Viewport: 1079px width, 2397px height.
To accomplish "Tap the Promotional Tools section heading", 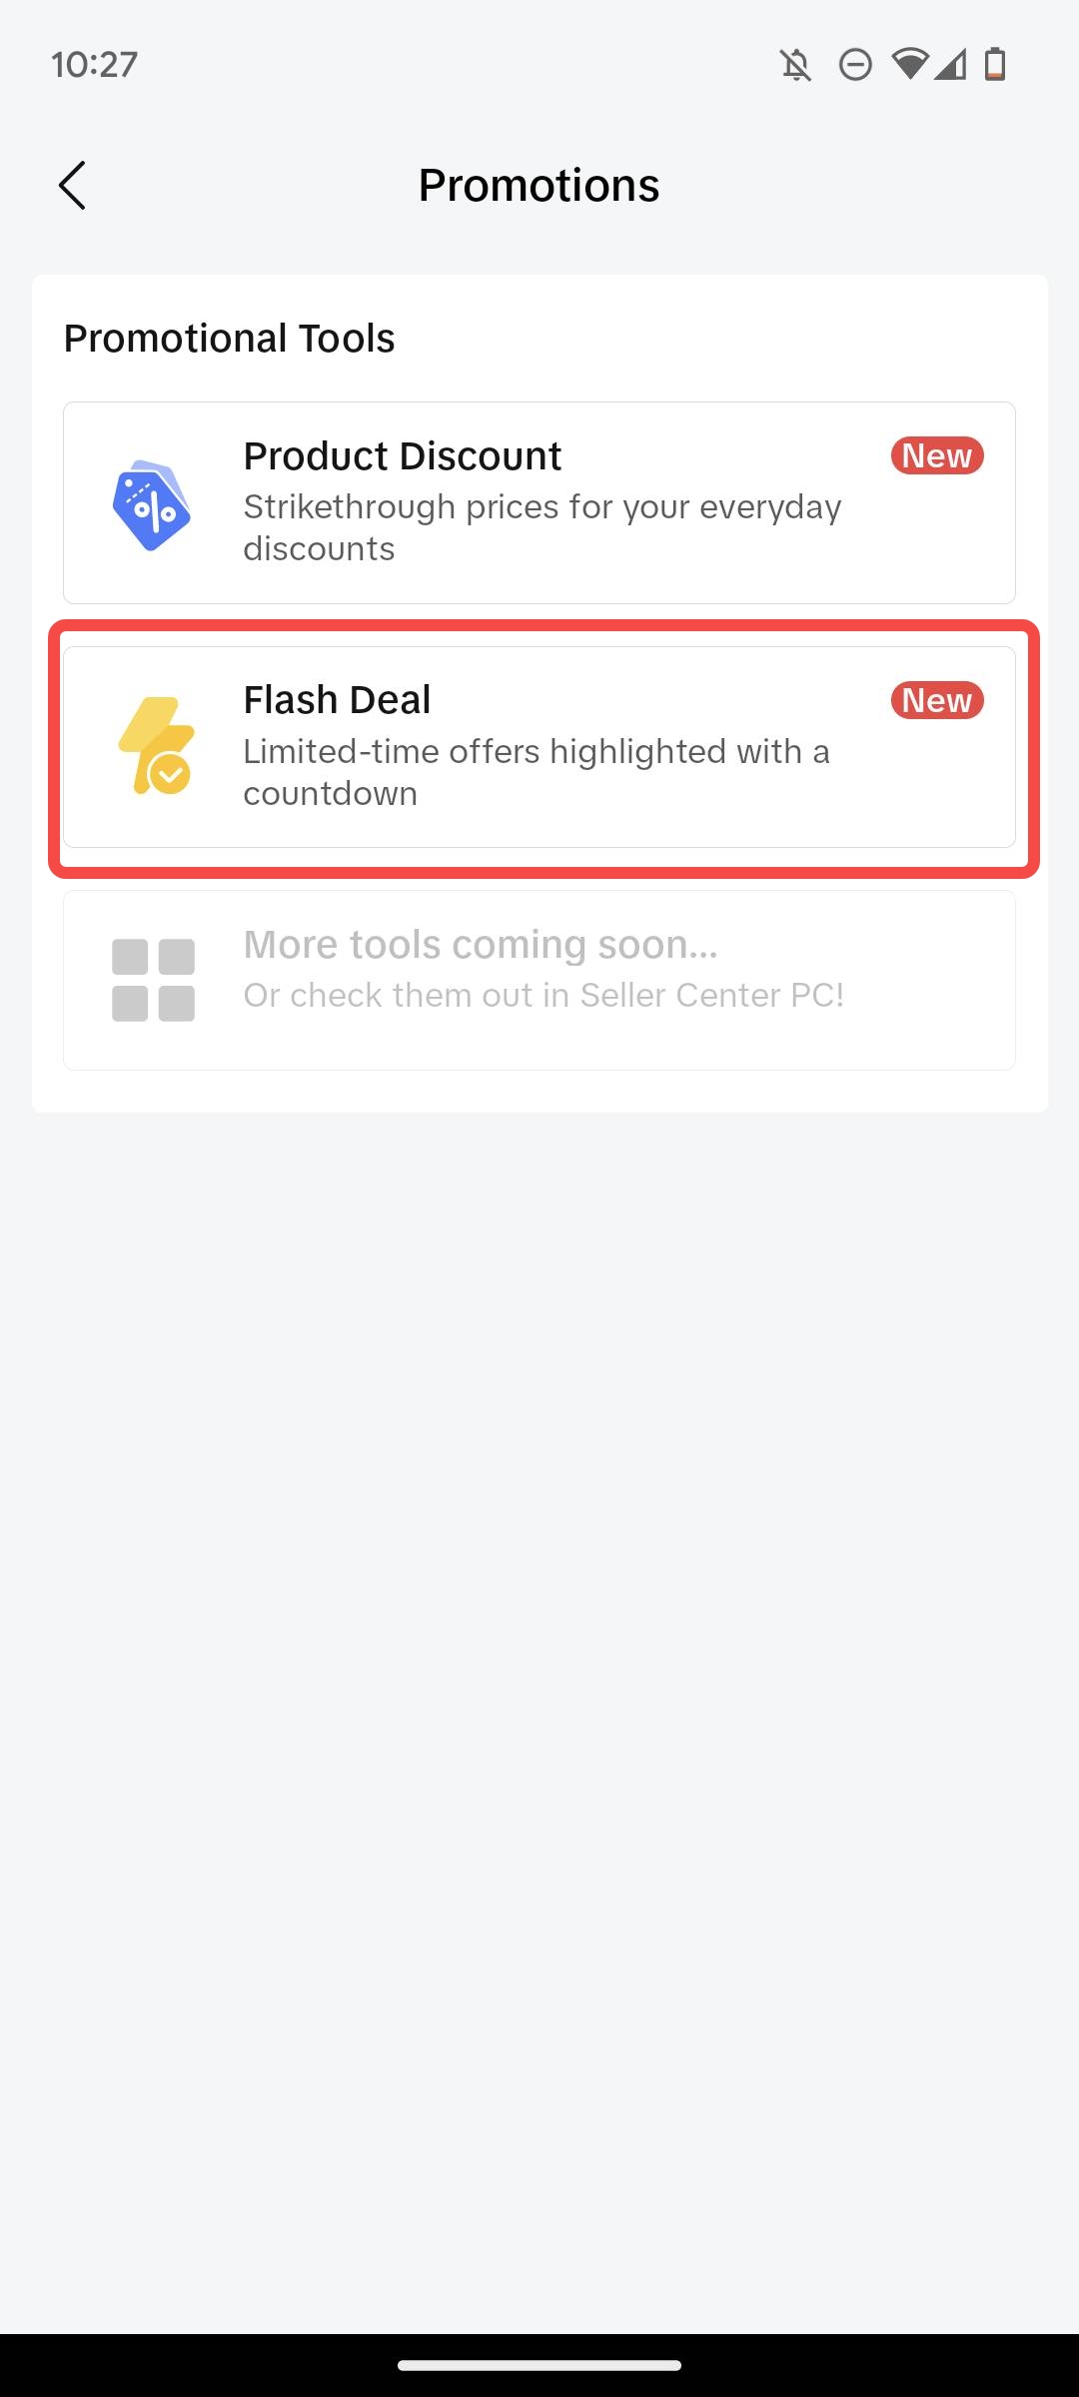I will tap(230, 339).
